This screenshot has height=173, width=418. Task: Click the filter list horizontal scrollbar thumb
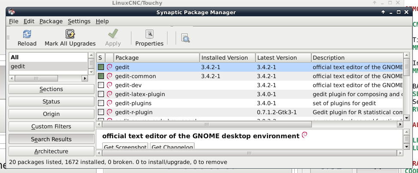(x=37, y=79)
